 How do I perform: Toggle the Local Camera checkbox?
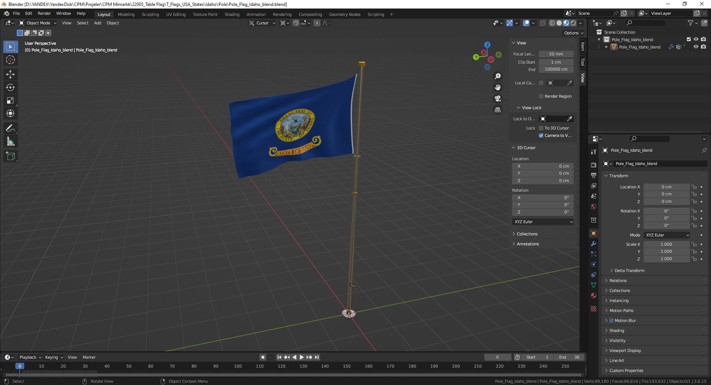coord(541,83)
